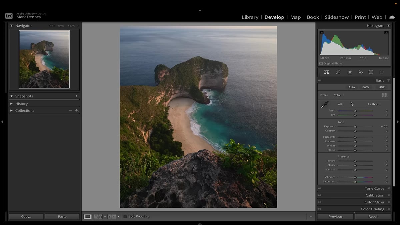
Task: Switch to the Map module
Action: point(295,17)
